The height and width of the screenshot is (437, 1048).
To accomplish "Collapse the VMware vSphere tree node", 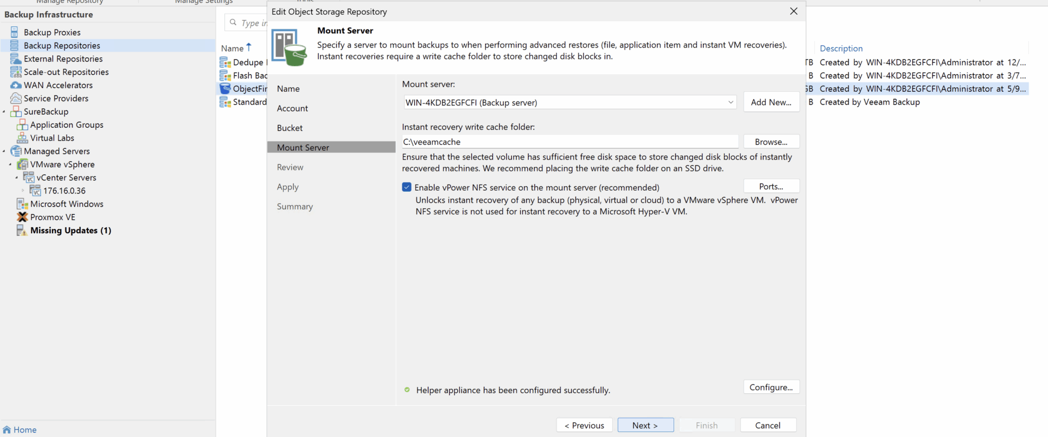I will (x=10, y=164).
